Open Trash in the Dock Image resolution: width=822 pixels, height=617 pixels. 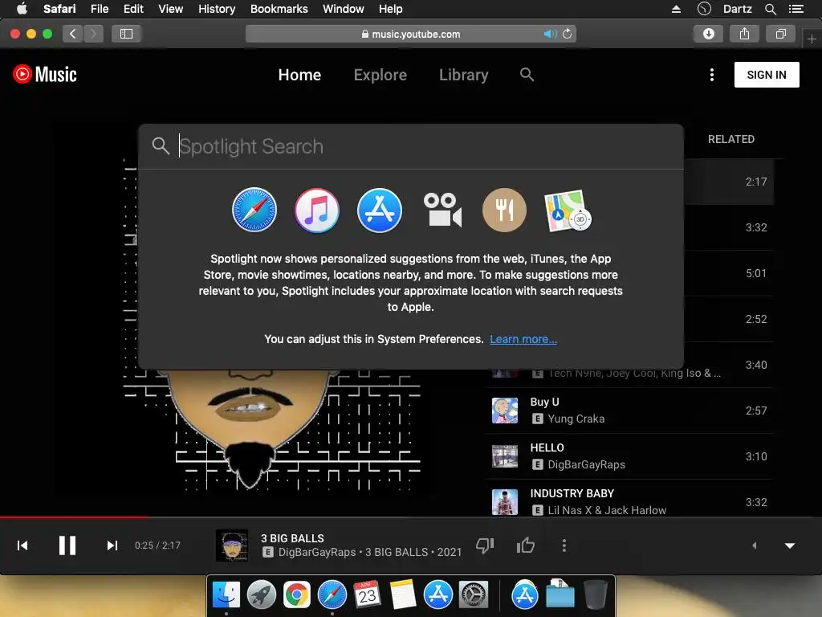[595, 595]
